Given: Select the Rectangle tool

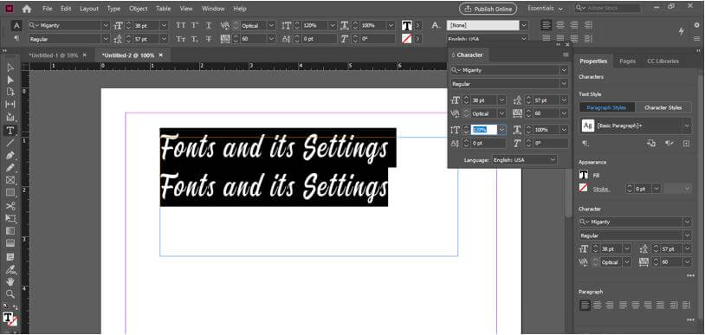Looking at the screenshot, I should point(10,193).
